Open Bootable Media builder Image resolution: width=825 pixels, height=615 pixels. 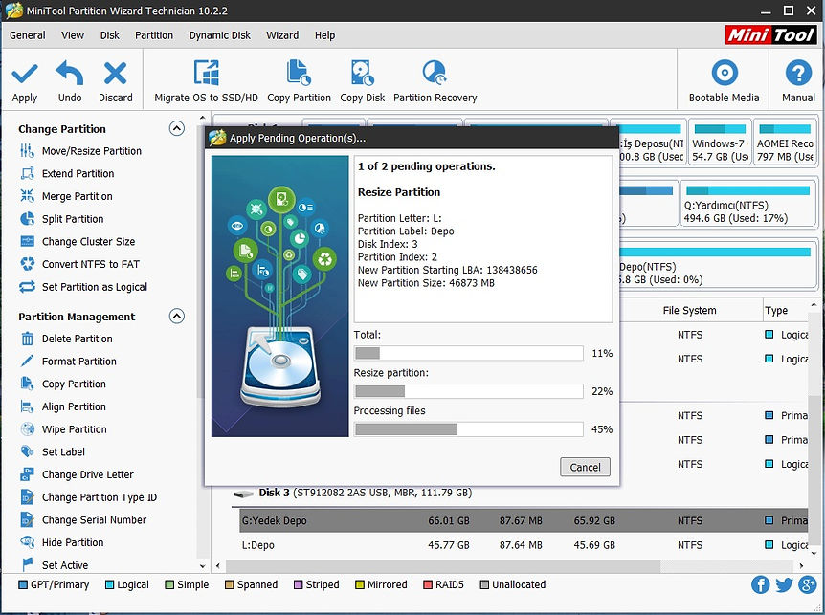click(724, 81)
